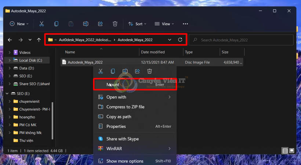Switch to large thumbnails view in status bar
The height and width of the screenshot is (165, 301).
[x=292, y=151]
